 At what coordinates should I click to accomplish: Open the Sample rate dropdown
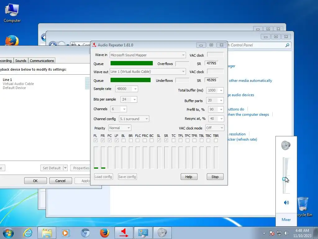(127, 89)
